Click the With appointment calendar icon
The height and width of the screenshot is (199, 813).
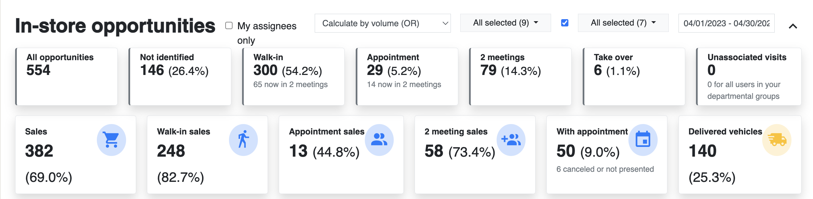[643, 140]
